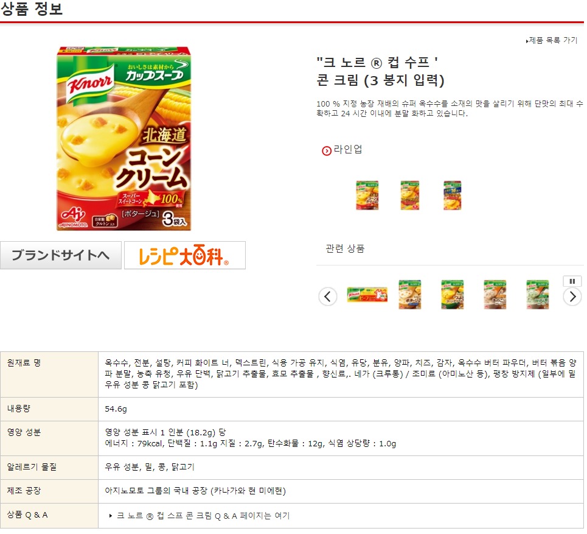Click the 상품 정보 page heading
The image size is (587, 534).
(x=32, y=9)
